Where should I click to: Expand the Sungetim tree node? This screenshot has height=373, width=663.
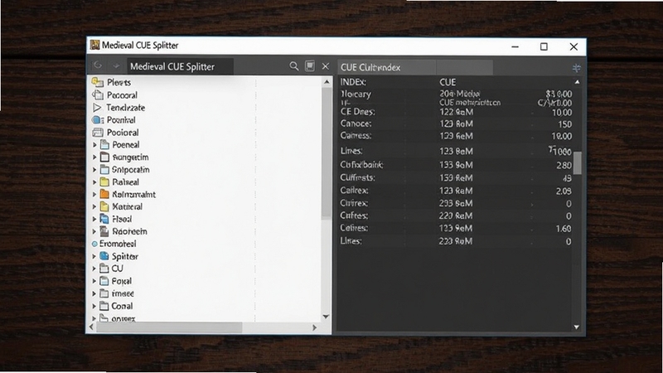[94, 157]
